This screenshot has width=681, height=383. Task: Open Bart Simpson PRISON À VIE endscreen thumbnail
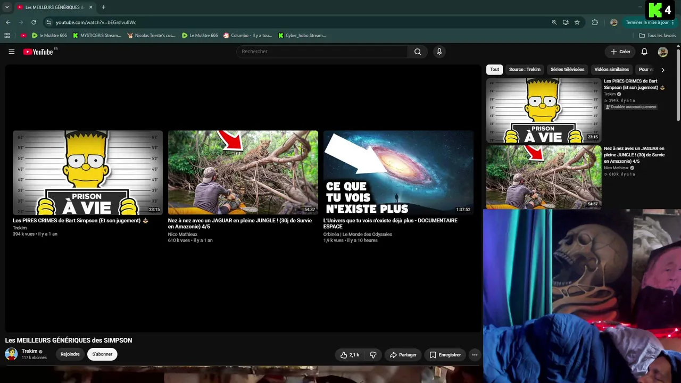pyautogui.click(x=88, y=172)
